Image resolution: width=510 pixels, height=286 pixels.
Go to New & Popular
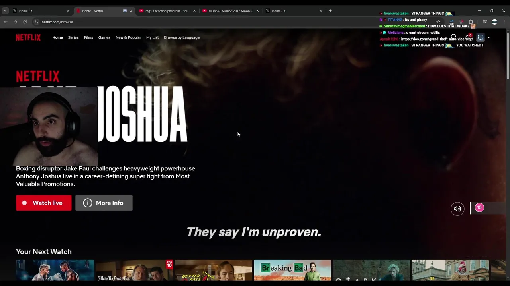click(128, 37)
